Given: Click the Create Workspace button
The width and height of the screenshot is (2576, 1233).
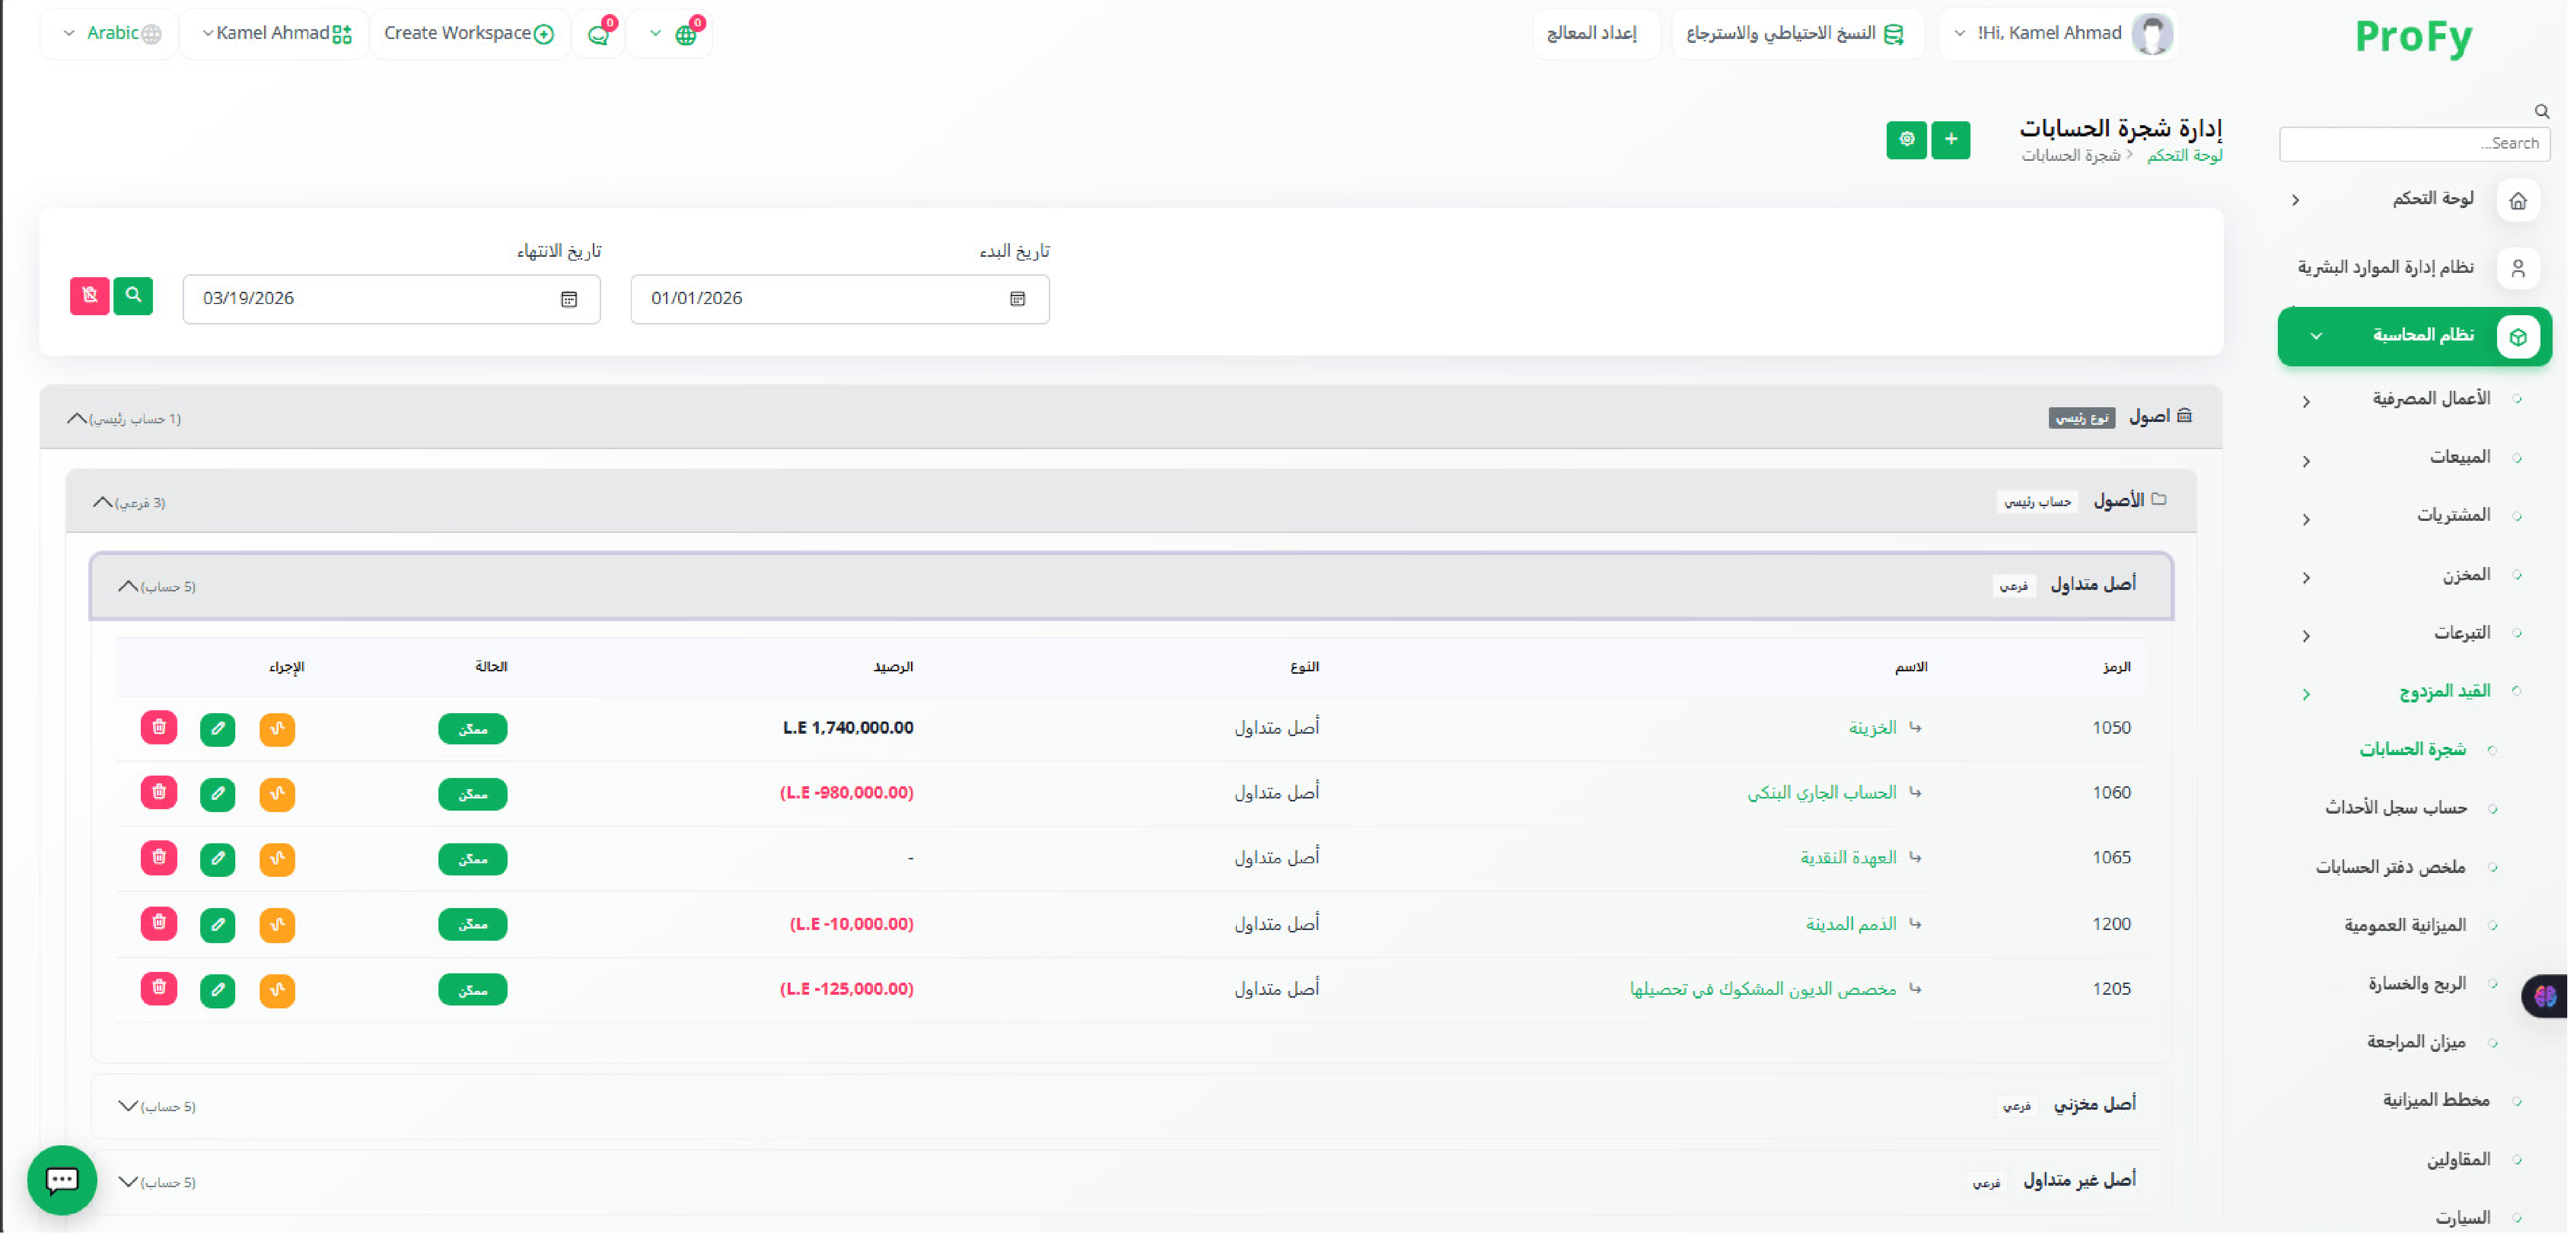Looking at the screenshot, I should point(469,34).
